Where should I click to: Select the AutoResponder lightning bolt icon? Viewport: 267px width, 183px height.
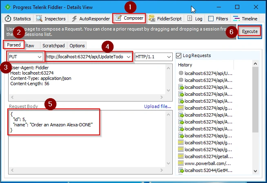click(x=74, y=18)
